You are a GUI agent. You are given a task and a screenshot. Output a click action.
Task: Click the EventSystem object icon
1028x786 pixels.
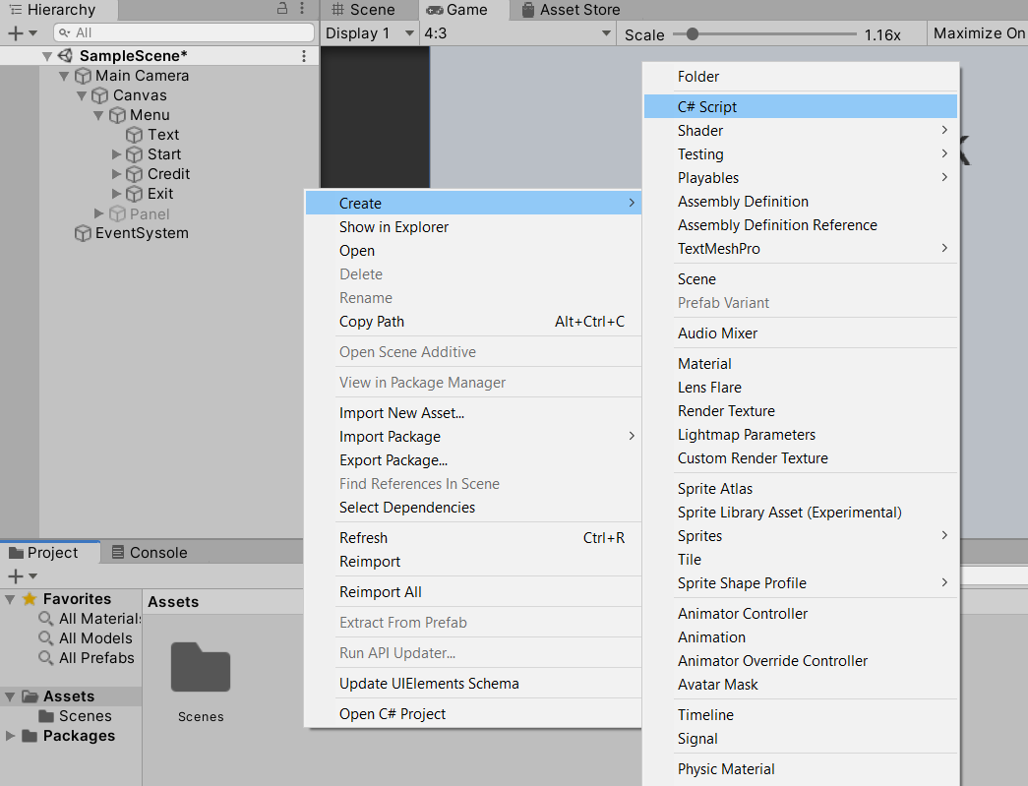83,233
